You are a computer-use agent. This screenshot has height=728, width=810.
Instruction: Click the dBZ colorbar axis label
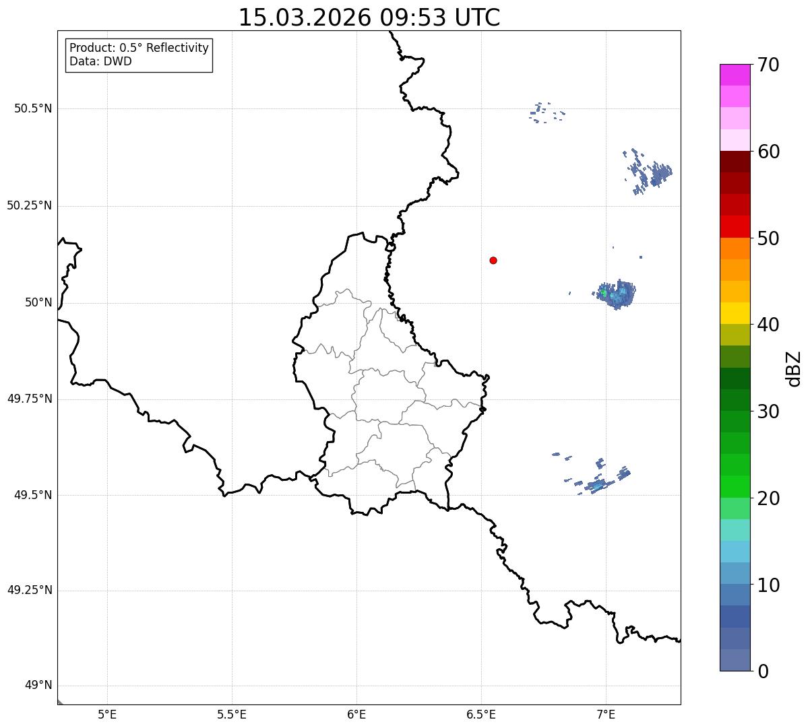tap(794, 368)
